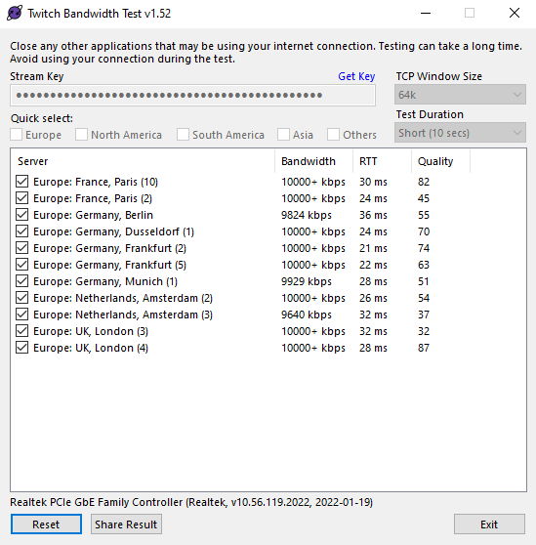Viewport: 536px width, 545px height.
Task: Tick the Asia quick select checkbox
Action: point(283,135)
